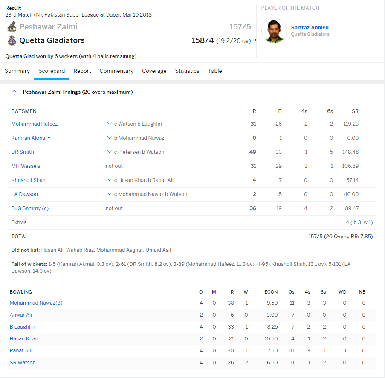Open the Commentary tab
Screen dimensions: 385x378
coord(116,71)
